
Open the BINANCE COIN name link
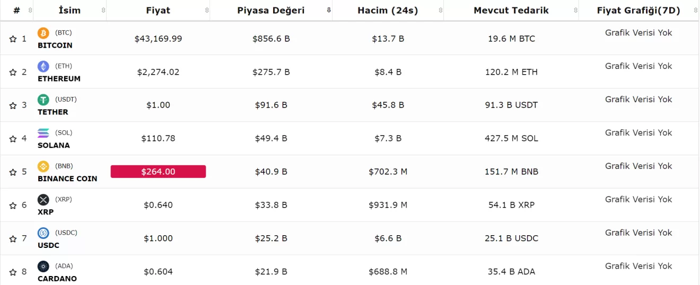click(x=67, y=179)
